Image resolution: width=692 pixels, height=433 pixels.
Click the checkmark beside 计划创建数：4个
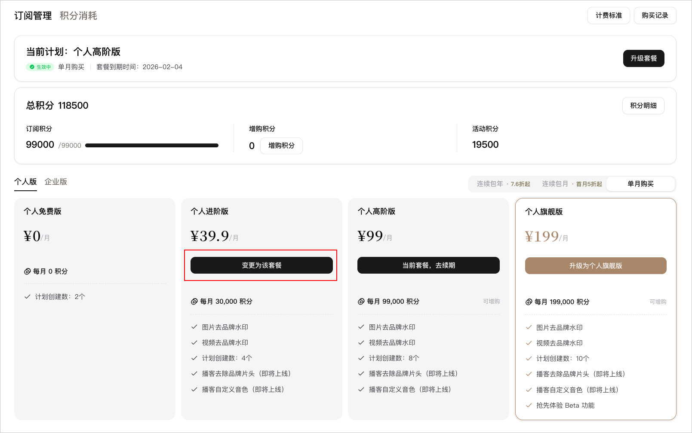click(x=194, y=358)
